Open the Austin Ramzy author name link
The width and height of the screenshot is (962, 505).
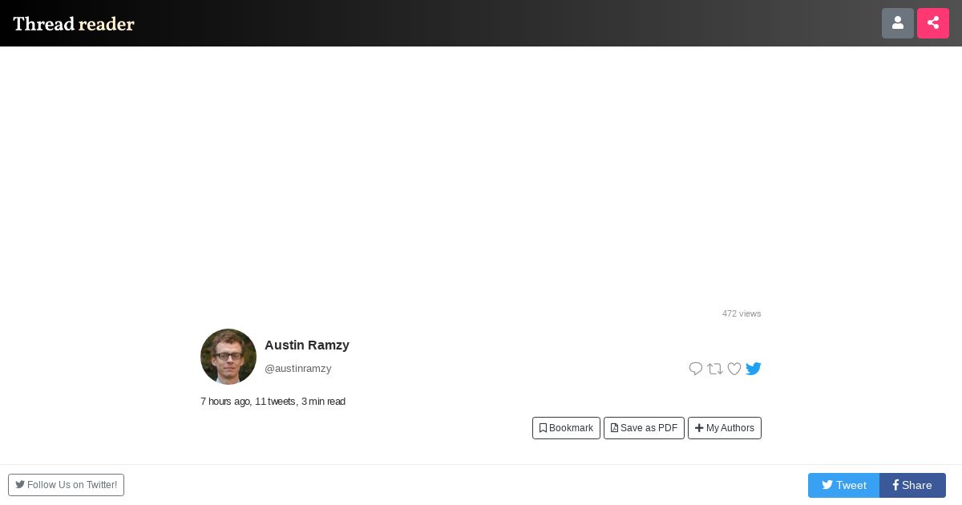307,345
